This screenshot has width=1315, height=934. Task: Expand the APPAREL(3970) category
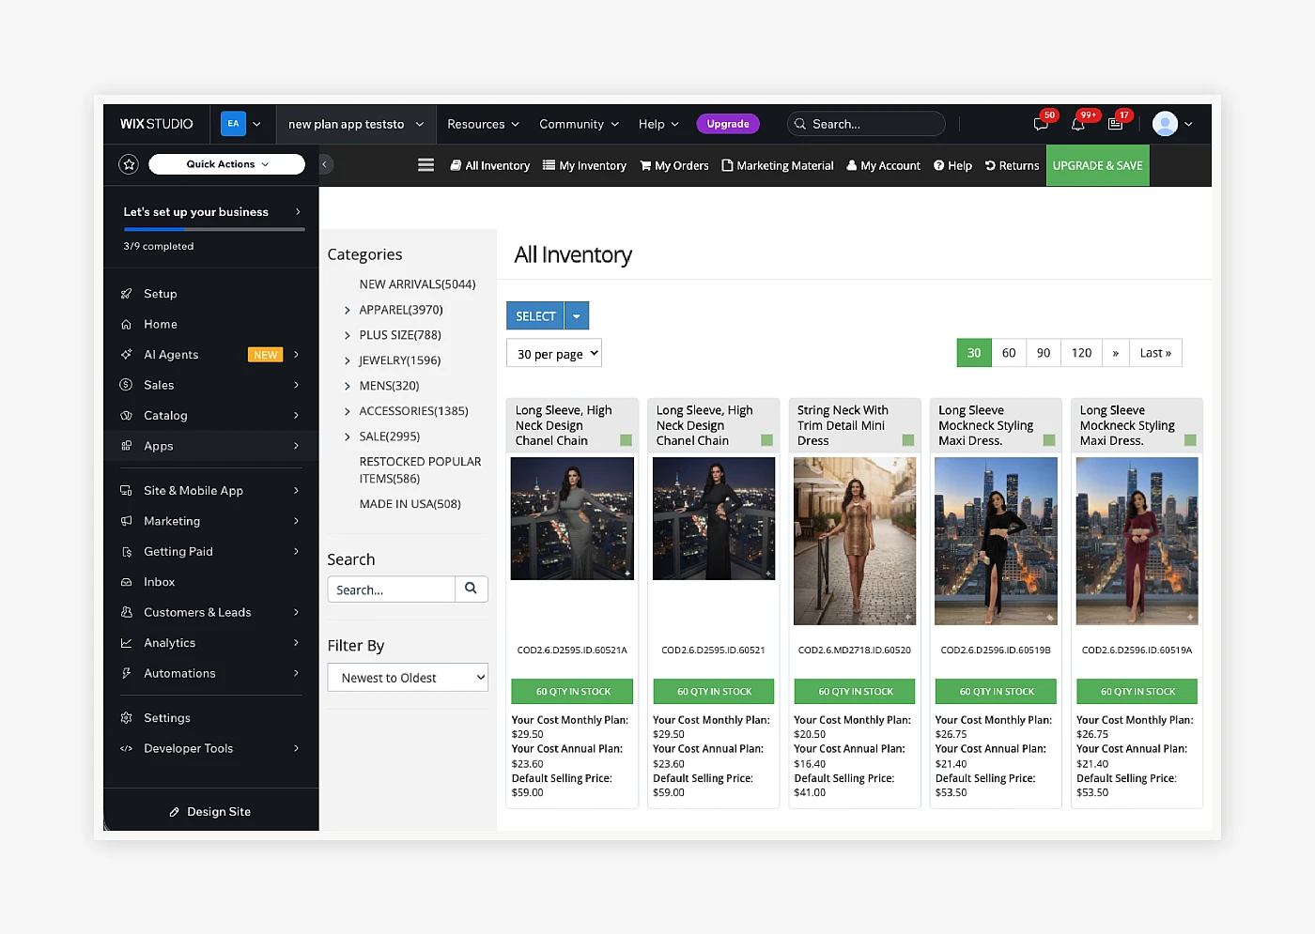pos(348,310)
